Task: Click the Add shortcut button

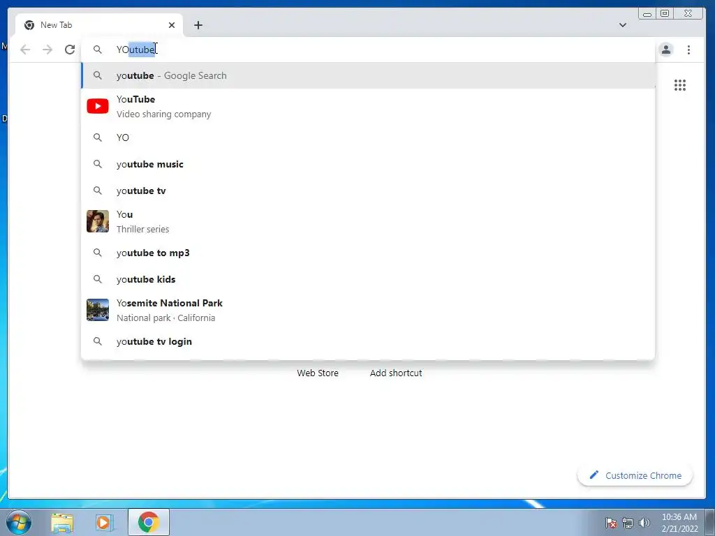Action: (x=396, y=373)
